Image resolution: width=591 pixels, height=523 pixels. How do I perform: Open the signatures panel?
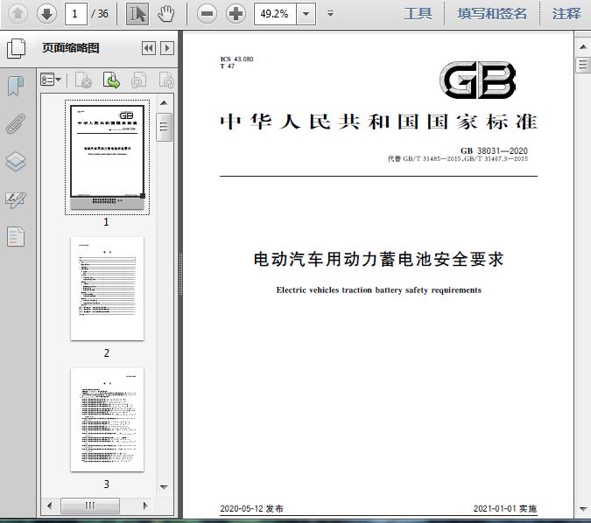[17, 199]
